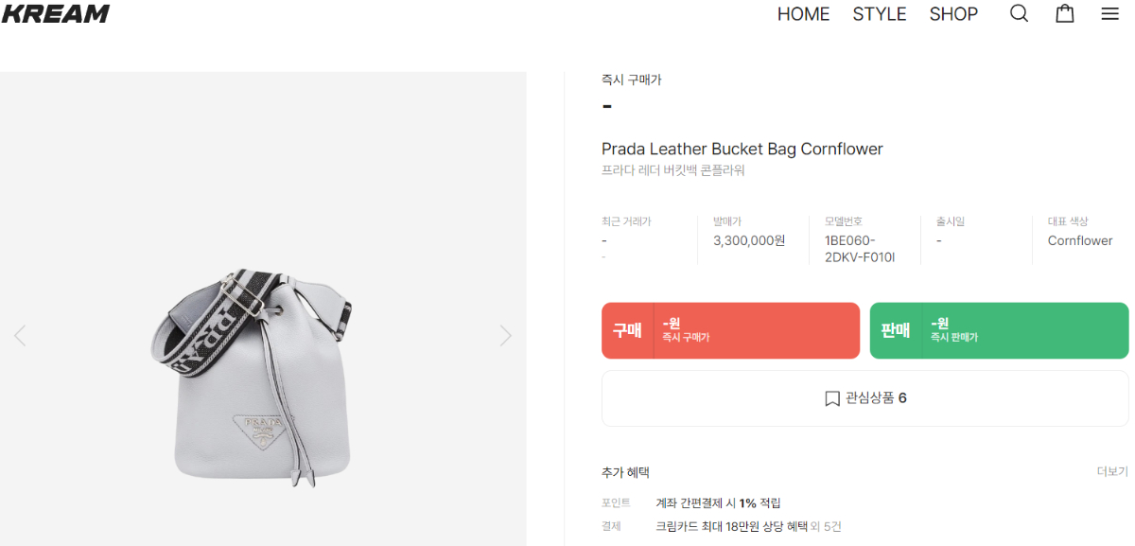Click the KREAM logo
Image resolution: width=1135 pixels, height=546 pixels.
[55, 14]
